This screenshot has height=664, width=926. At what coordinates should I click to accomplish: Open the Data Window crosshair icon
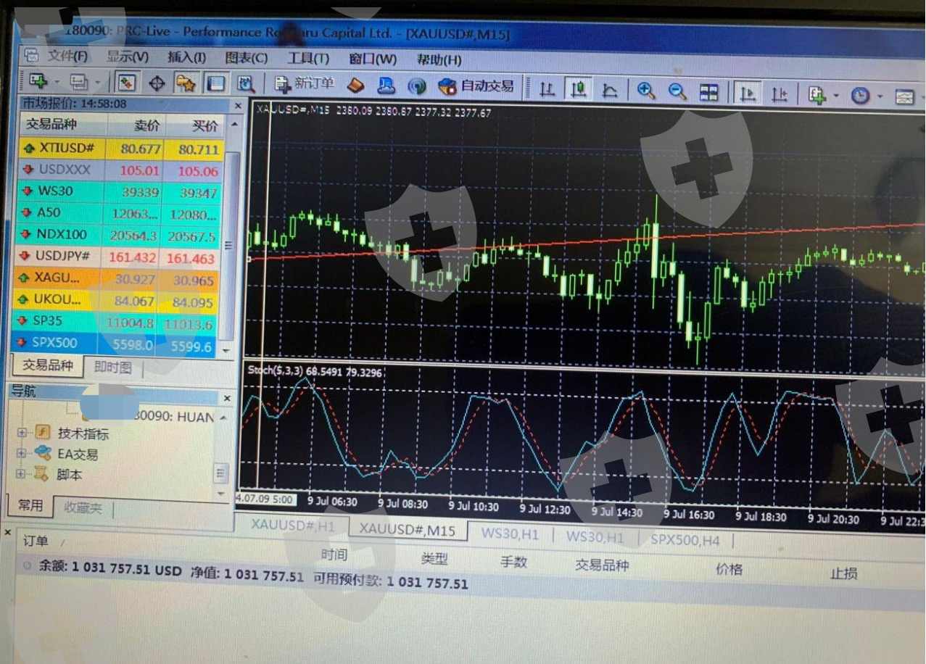[157, 83]
